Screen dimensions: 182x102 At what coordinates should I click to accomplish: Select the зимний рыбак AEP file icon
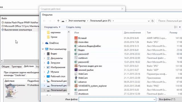click(x=76, y=70)
